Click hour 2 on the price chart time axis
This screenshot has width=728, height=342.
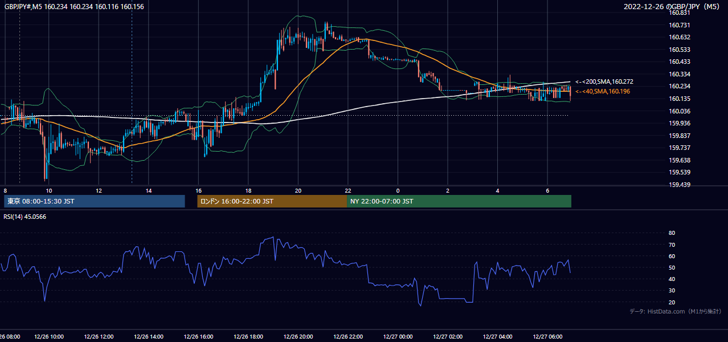(448, 190)
